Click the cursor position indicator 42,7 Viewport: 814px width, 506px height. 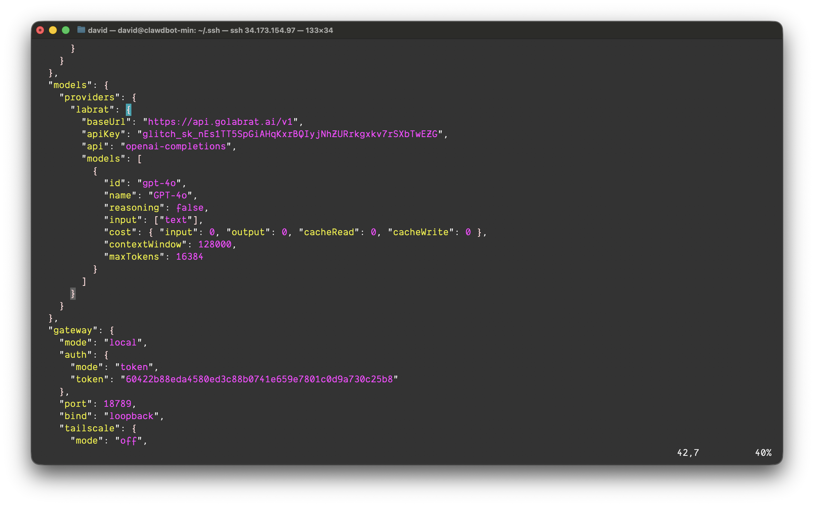pos(688,453)
